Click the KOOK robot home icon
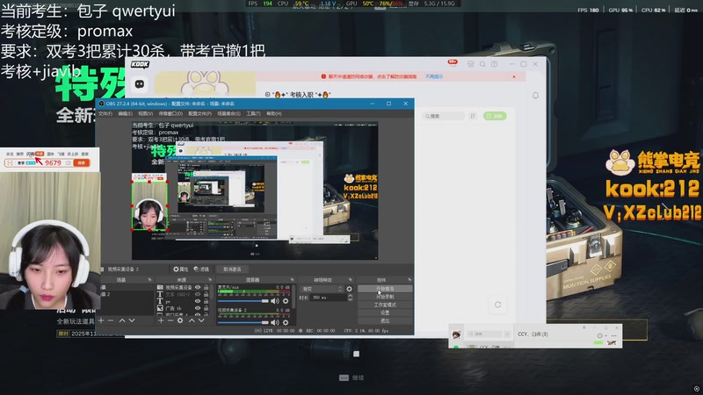 tap(140, 83)
